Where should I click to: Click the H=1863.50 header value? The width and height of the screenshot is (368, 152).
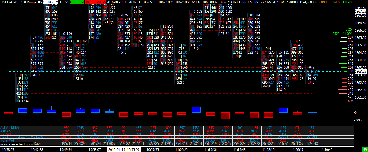coord(146,2)
